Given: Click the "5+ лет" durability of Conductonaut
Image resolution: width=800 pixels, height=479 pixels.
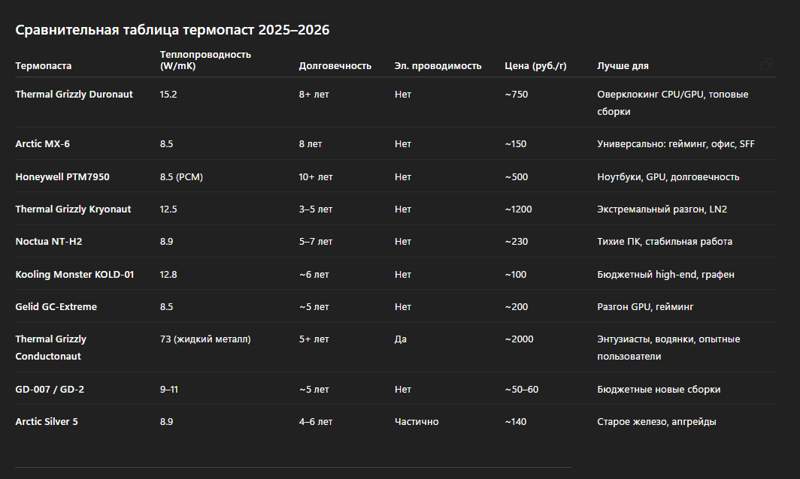Looking at the screenshot, I should click(314, 339).
